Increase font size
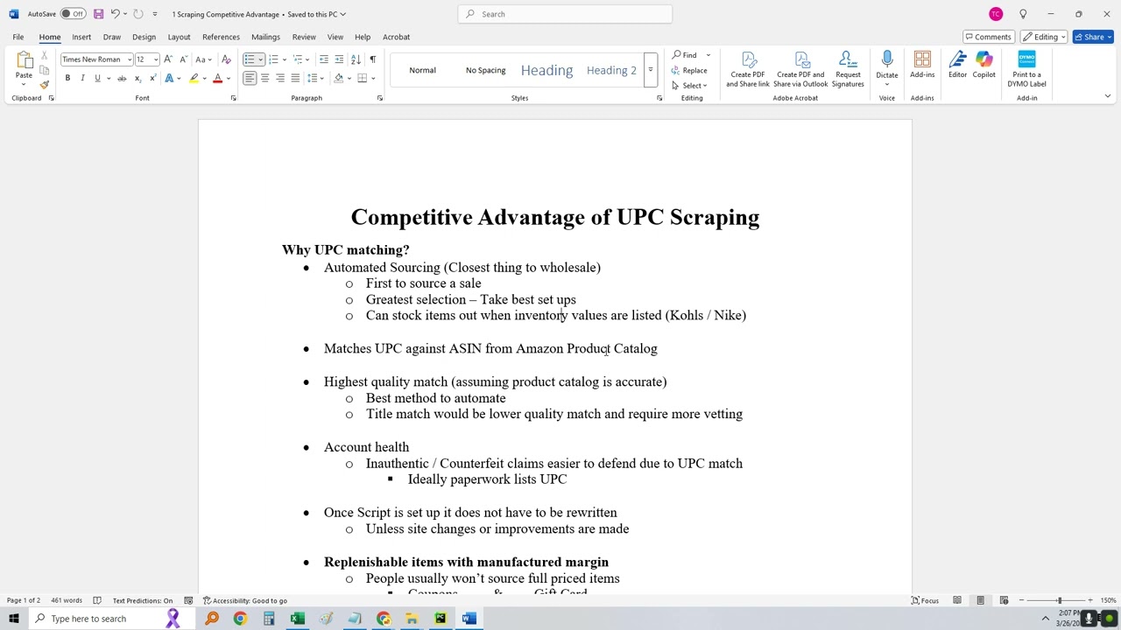The height and width of the screenshot is (630, 1121). (168, 59)
